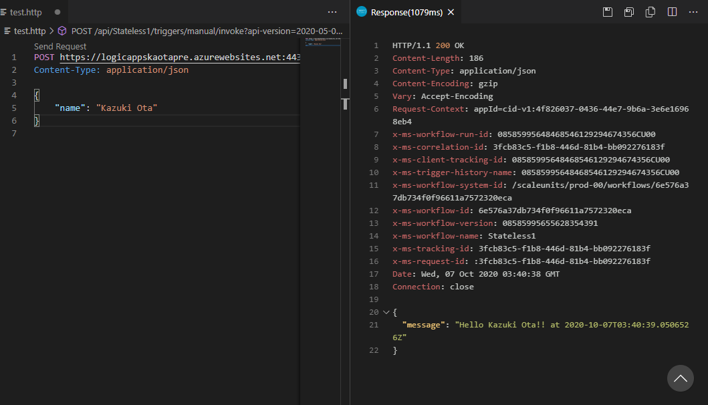The width and height of the screenshot is (708, 405).
Task: Click the Connection: close header
Action: 433,287
